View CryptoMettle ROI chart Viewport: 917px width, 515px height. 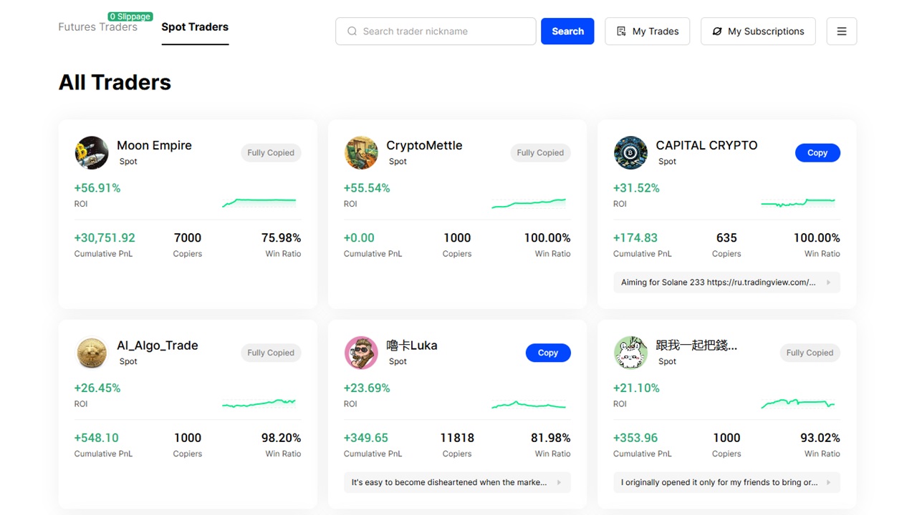[x=529, y=203]
